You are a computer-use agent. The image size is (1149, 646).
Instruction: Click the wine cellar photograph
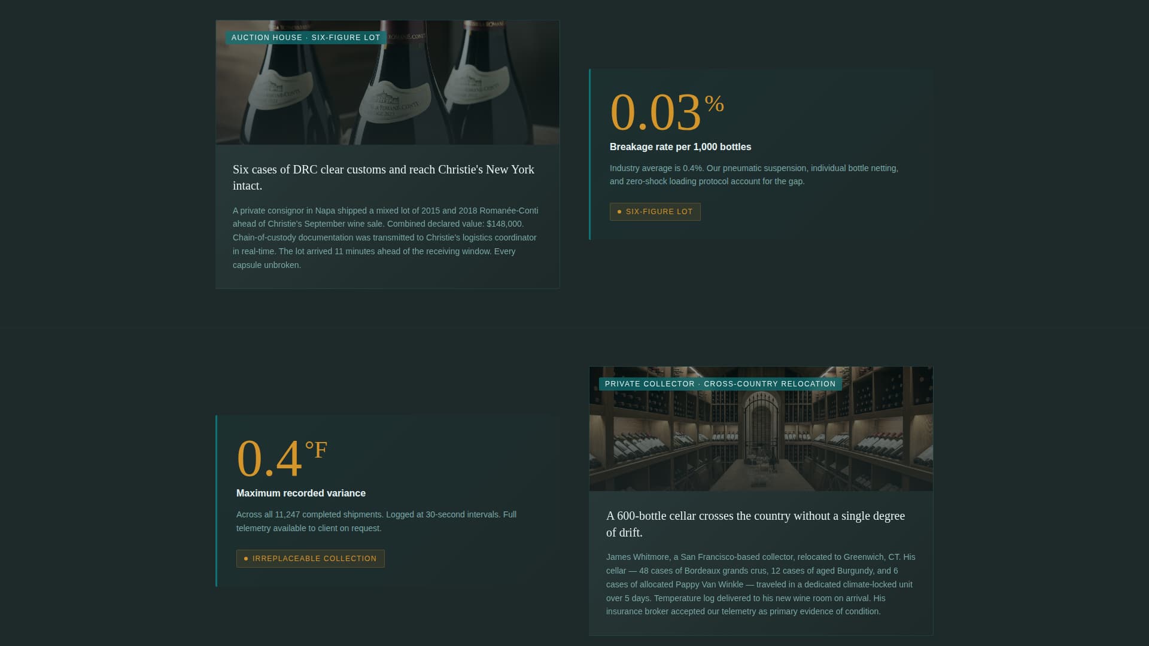(x=761, y=428)
